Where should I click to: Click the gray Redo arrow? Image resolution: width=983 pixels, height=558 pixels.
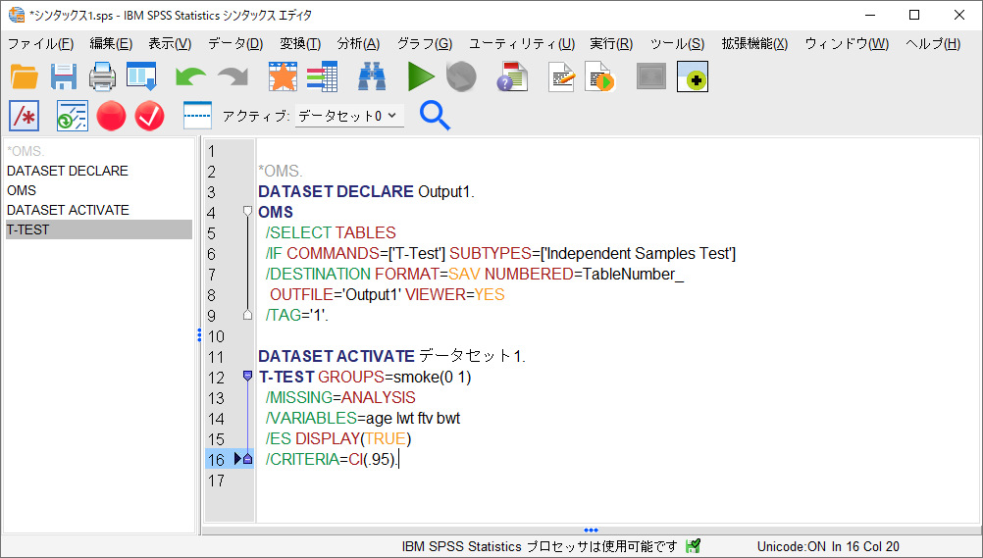point(233,77)
